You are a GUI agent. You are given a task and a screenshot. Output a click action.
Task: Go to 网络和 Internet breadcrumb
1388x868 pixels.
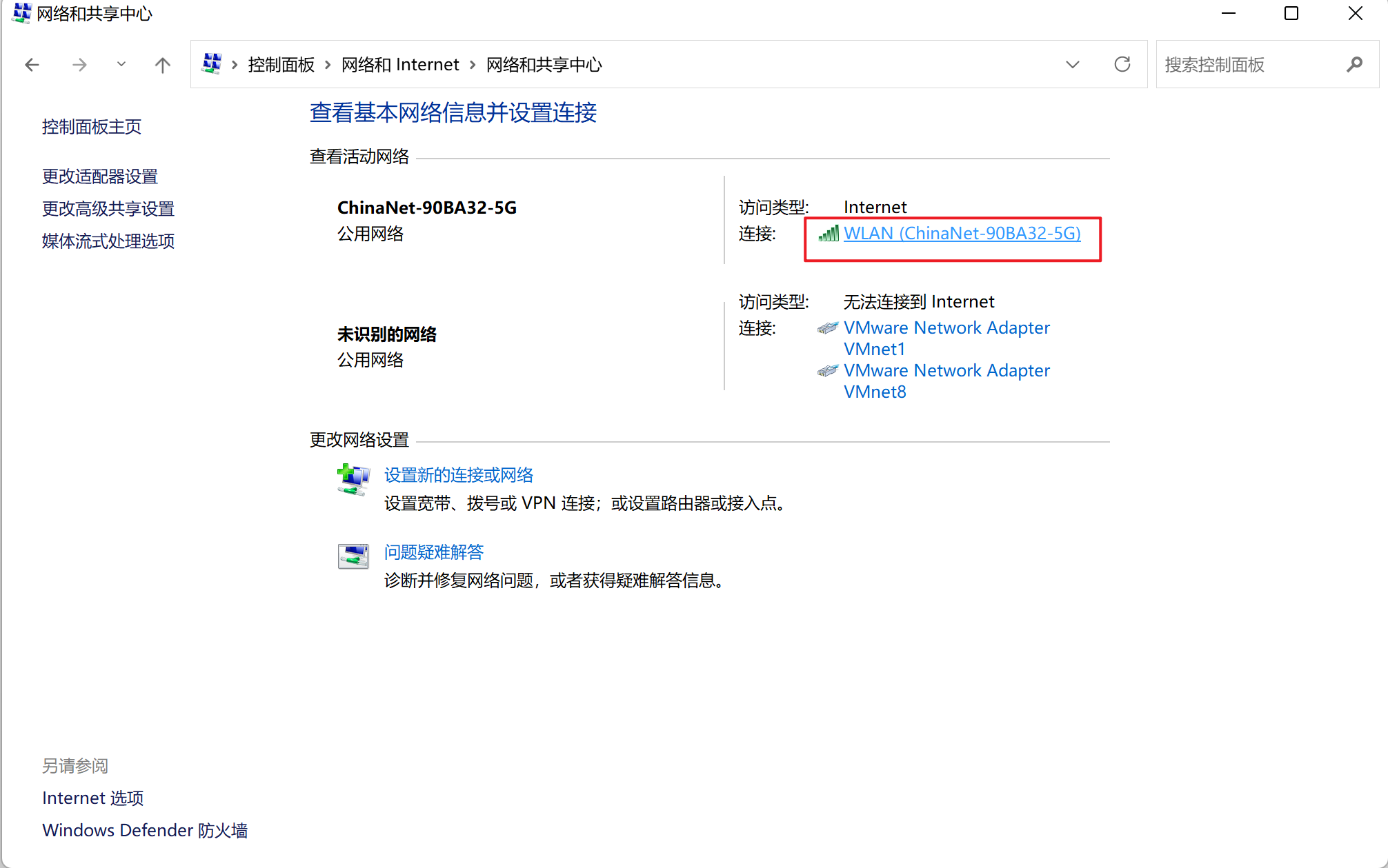coord(400,65)
